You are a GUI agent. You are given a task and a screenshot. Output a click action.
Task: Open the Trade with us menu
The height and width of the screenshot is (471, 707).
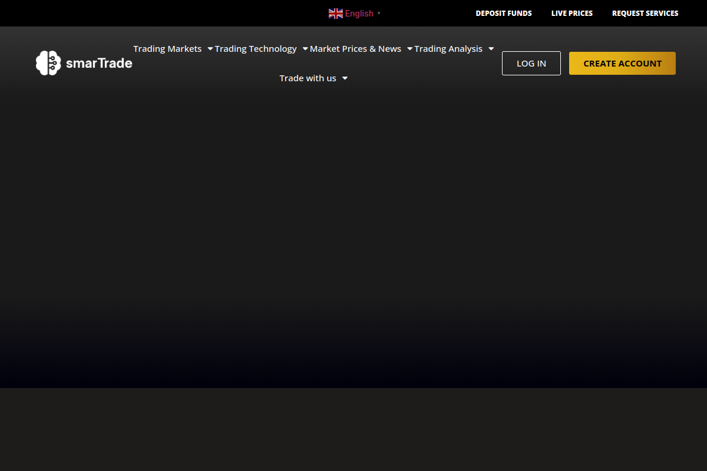(x=308, y=78)
